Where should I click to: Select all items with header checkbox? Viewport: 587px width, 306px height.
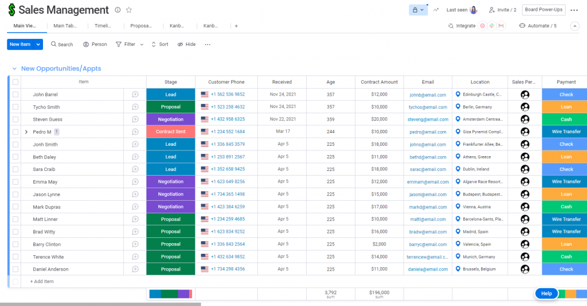(x=15, y=82)
